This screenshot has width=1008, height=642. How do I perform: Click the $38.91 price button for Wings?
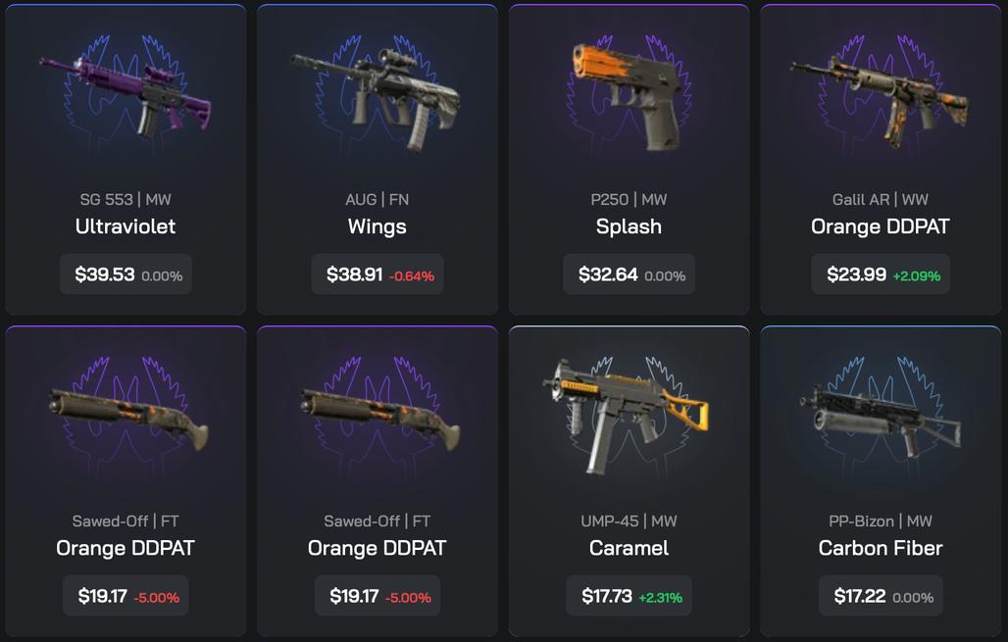378,274
